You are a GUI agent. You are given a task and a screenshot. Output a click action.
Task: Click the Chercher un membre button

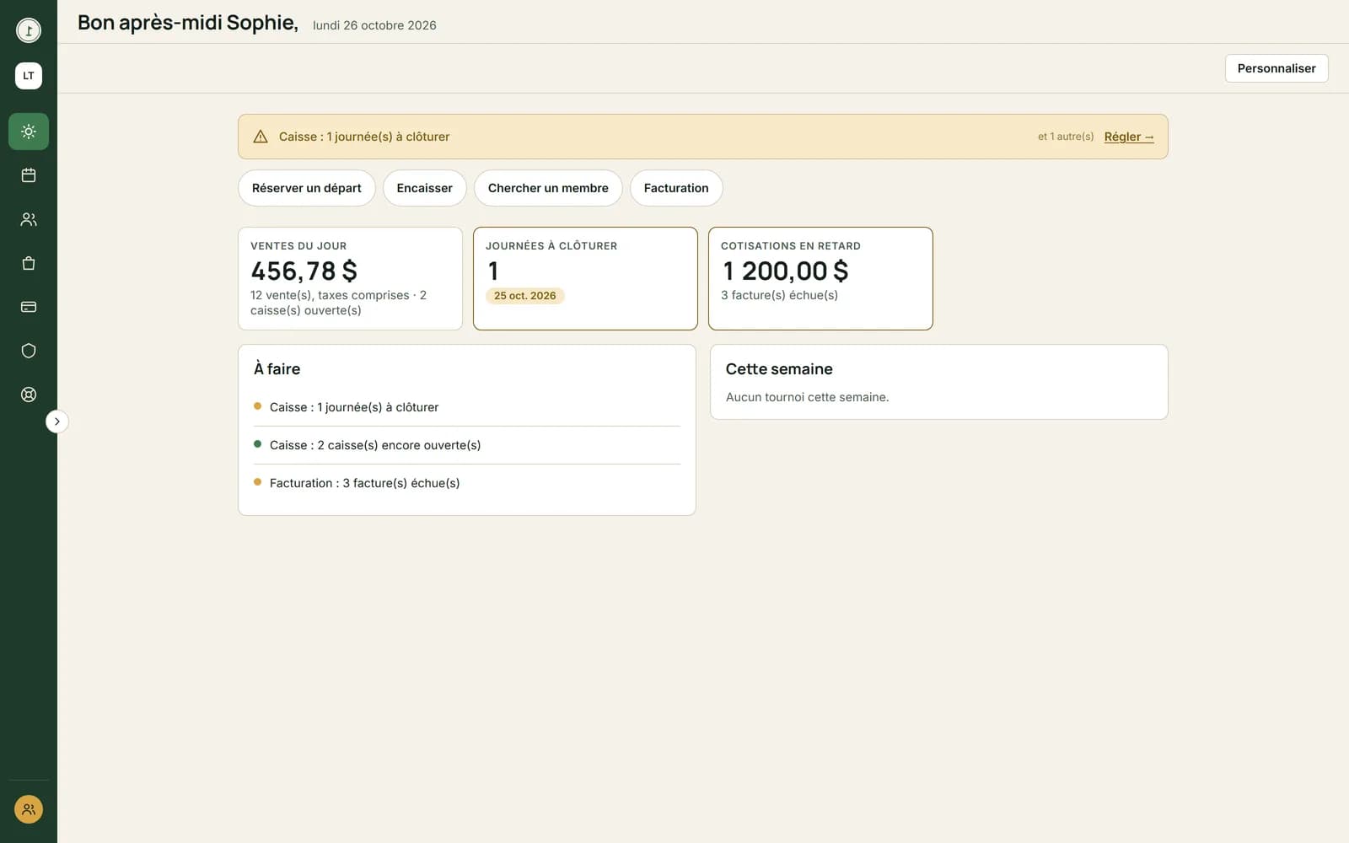(548, 188)
